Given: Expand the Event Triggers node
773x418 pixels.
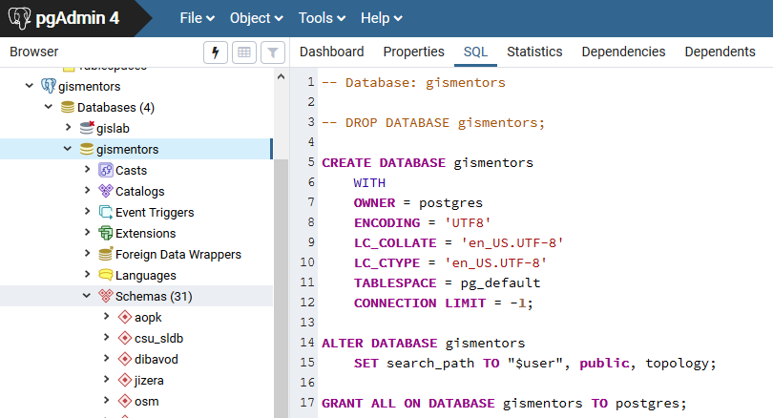Looking at the screenshot, I should 87,212.
